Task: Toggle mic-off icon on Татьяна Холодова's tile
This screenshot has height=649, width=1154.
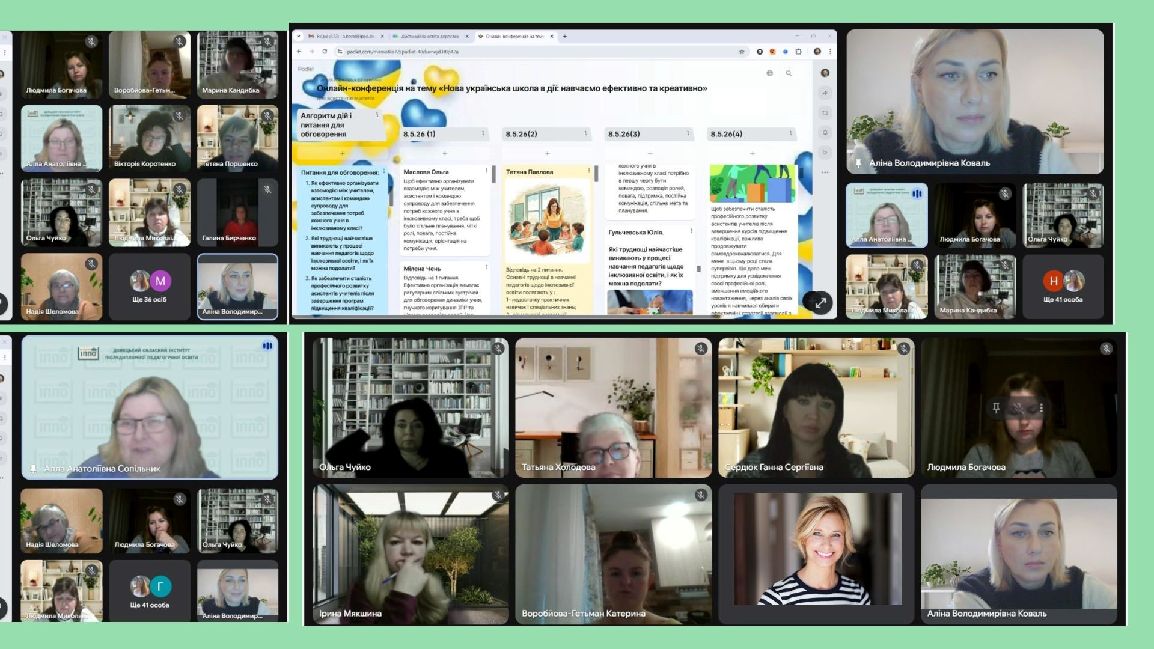Action: 700,349
